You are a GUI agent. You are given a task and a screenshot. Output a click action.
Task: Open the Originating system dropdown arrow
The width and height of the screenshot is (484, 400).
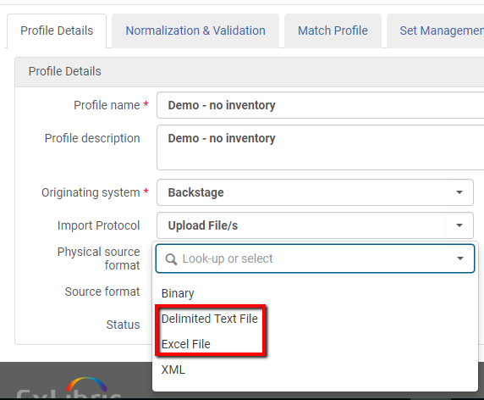[459, 192]
